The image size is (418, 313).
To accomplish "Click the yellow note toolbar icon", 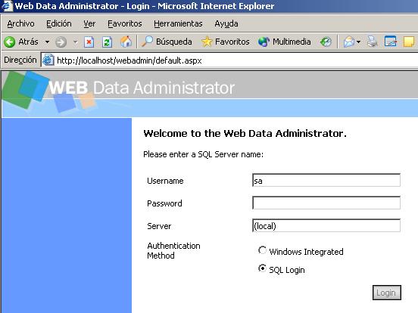I will coord(409,42).
